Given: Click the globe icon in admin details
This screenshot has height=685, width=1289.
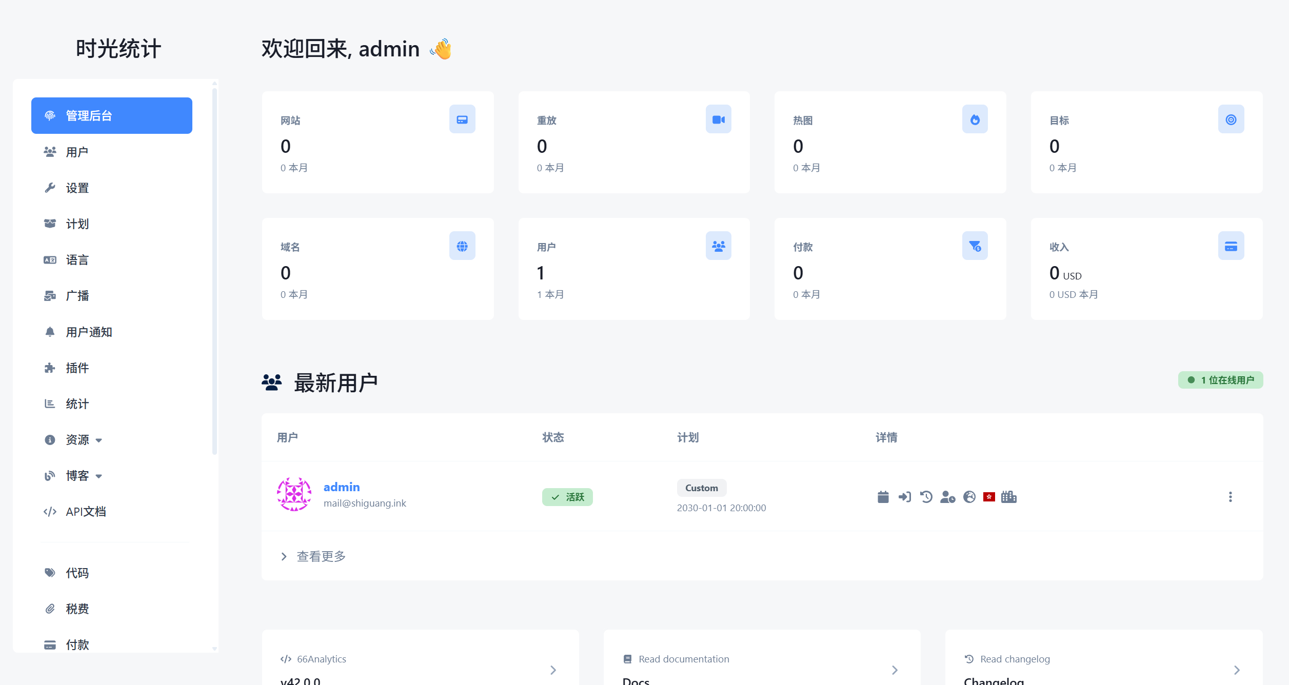Looking at the screenshot, I should pyautogui.click(x=969, y=497).
